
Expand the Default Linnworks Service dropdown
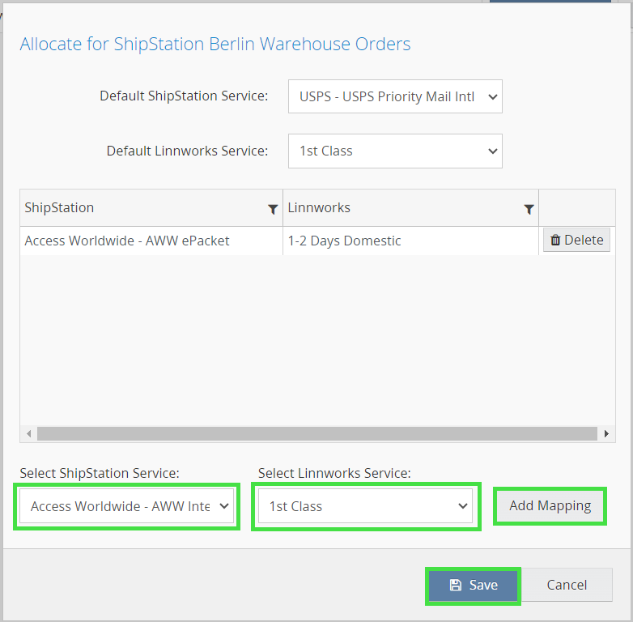click(395, 151)
